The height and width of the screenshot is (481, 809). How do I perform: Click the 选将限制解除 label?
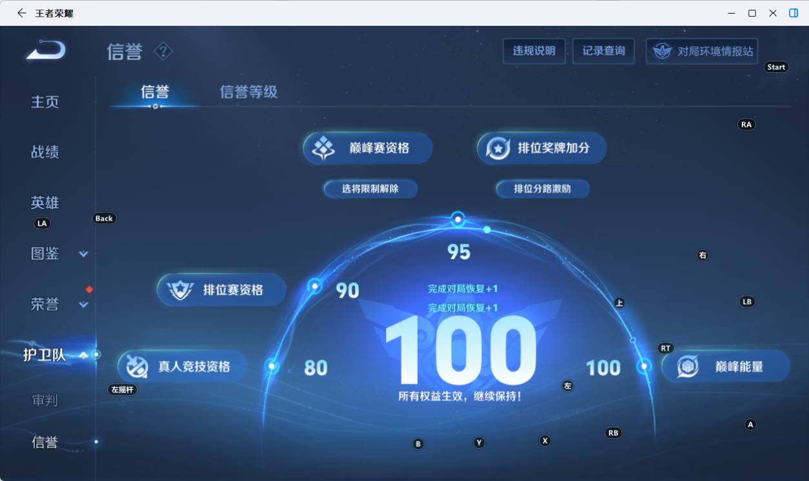tap(370, 189)
